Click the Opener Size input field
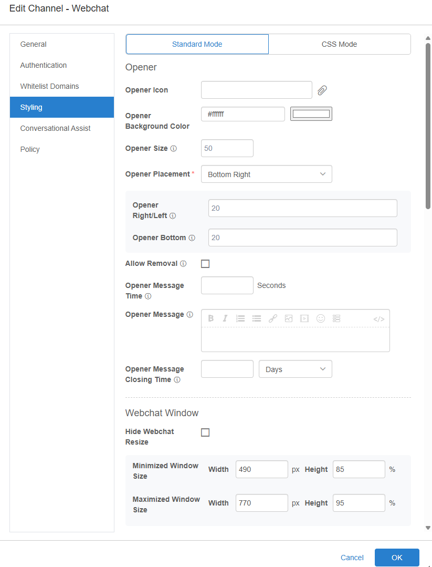 click(x=227, y=148)
